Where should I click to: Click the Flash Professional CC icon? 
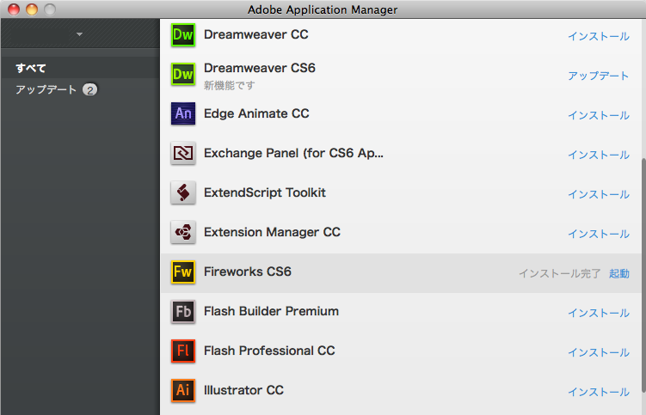tap(183, 351)
